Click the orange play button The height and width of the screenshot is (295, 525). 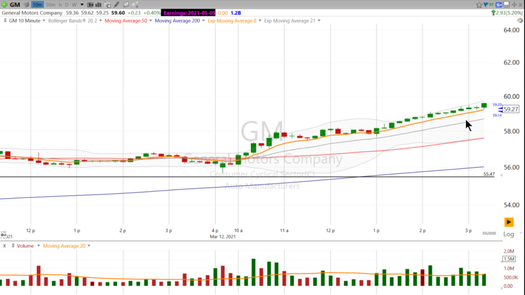click(x=509, y=222)
